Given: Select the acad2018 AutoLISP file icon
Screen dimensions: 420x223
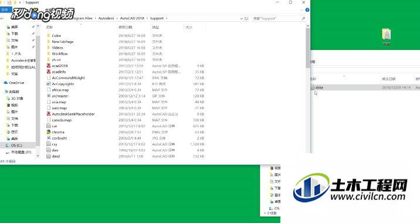Looking at the screenshot, I should click(49, 66).
